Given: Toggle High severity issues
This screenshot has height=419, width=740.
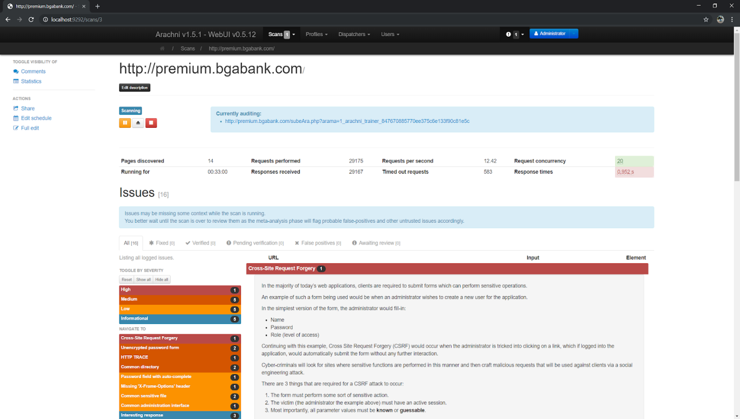Looking at the screenshot, I should coord(180,290).
